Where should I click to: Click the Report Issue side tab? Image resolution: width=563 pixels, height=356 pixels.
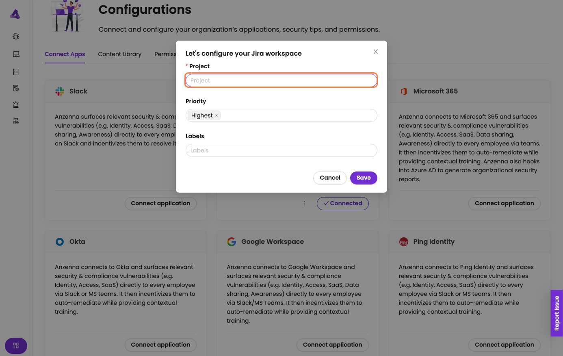pyautogui.click(x=557, y=313)
